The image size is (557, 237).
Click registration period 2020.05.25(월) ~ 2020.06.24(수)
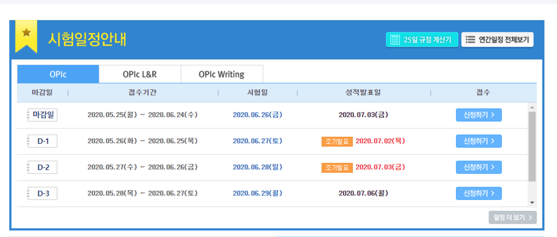(143, 115)
